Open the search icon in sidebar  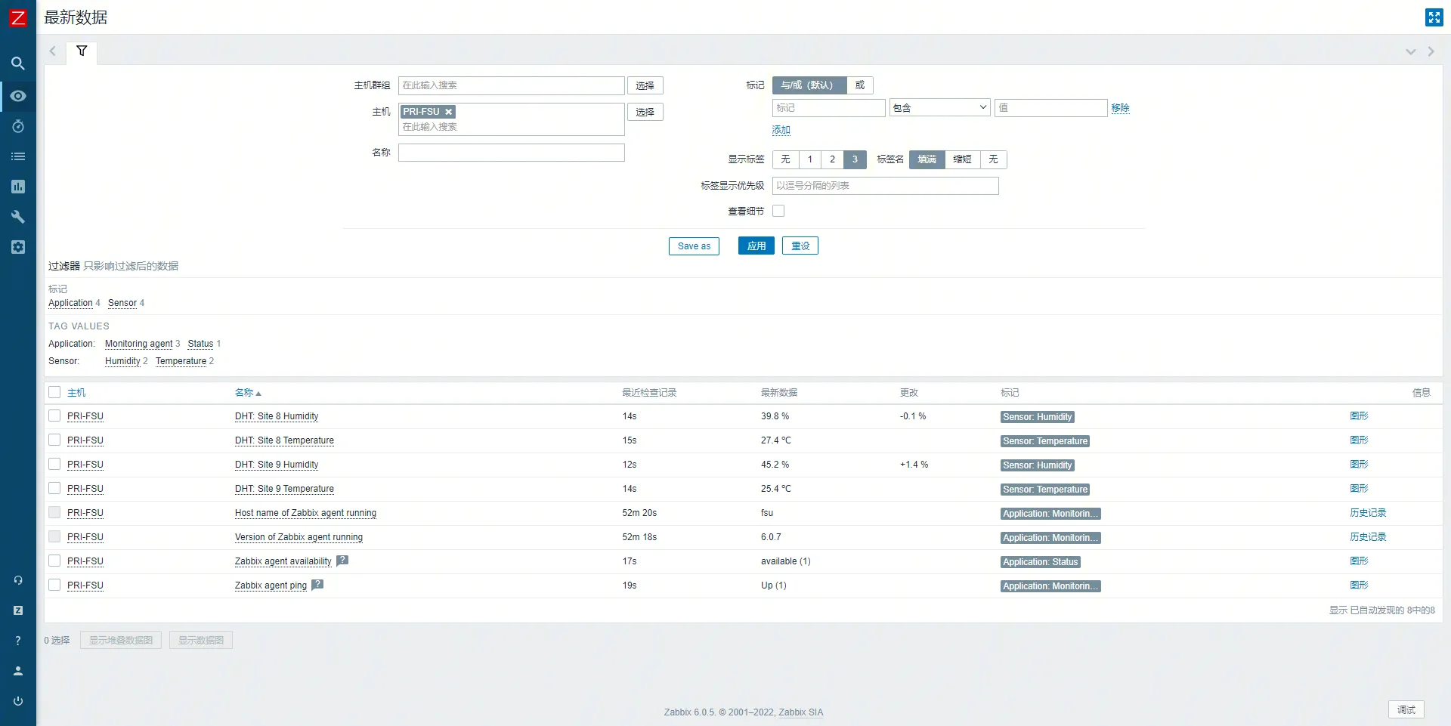(18, 63)
